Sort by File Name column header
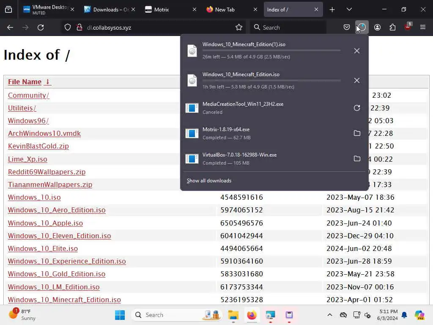Viewport: 433px width, 325px height. tap(29, 82)
